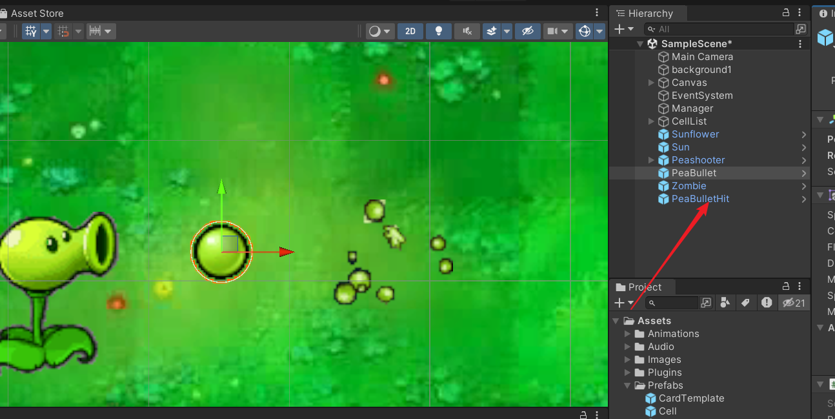Open scene effects dropdown arrow
835x419 pixels.
pos(507,31)
